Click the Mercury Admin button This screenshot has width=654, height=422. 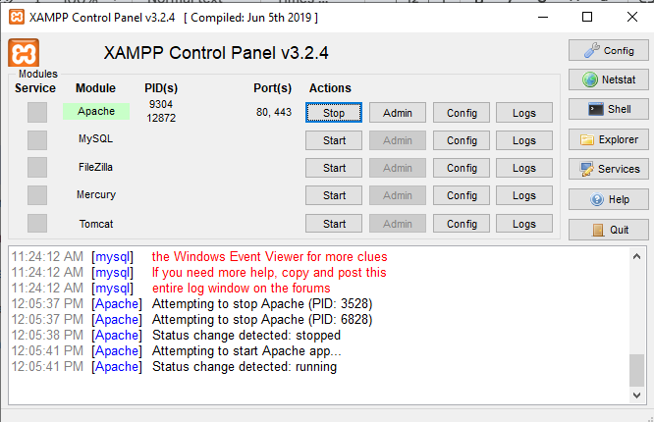(x=398, y=195)
